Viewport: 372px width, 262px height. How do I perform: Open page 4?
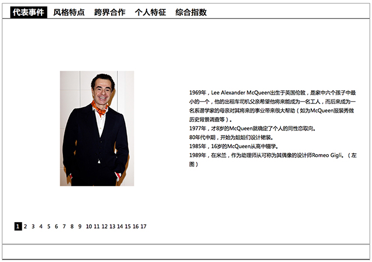point(41,226)
